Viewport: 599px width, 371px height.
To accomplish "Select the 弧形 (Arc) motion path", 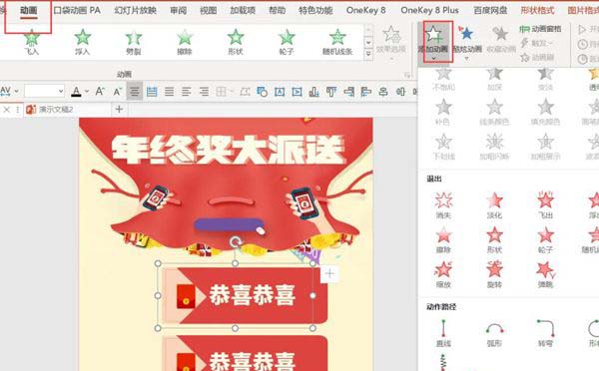I will point(494,333).
